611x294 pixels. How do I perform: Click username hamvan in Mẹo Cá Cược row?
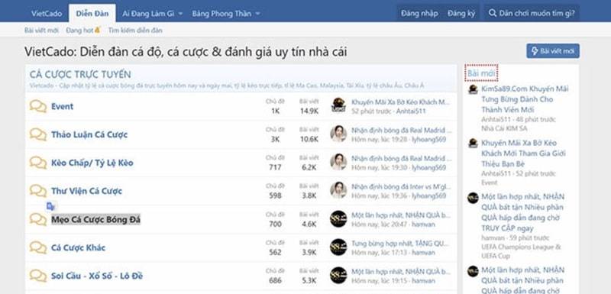pyautogui.click(x=424, y=225)
